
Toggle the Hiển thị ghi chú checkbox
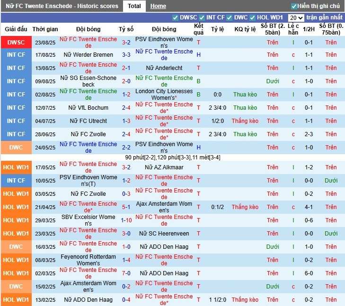(294, 6)
